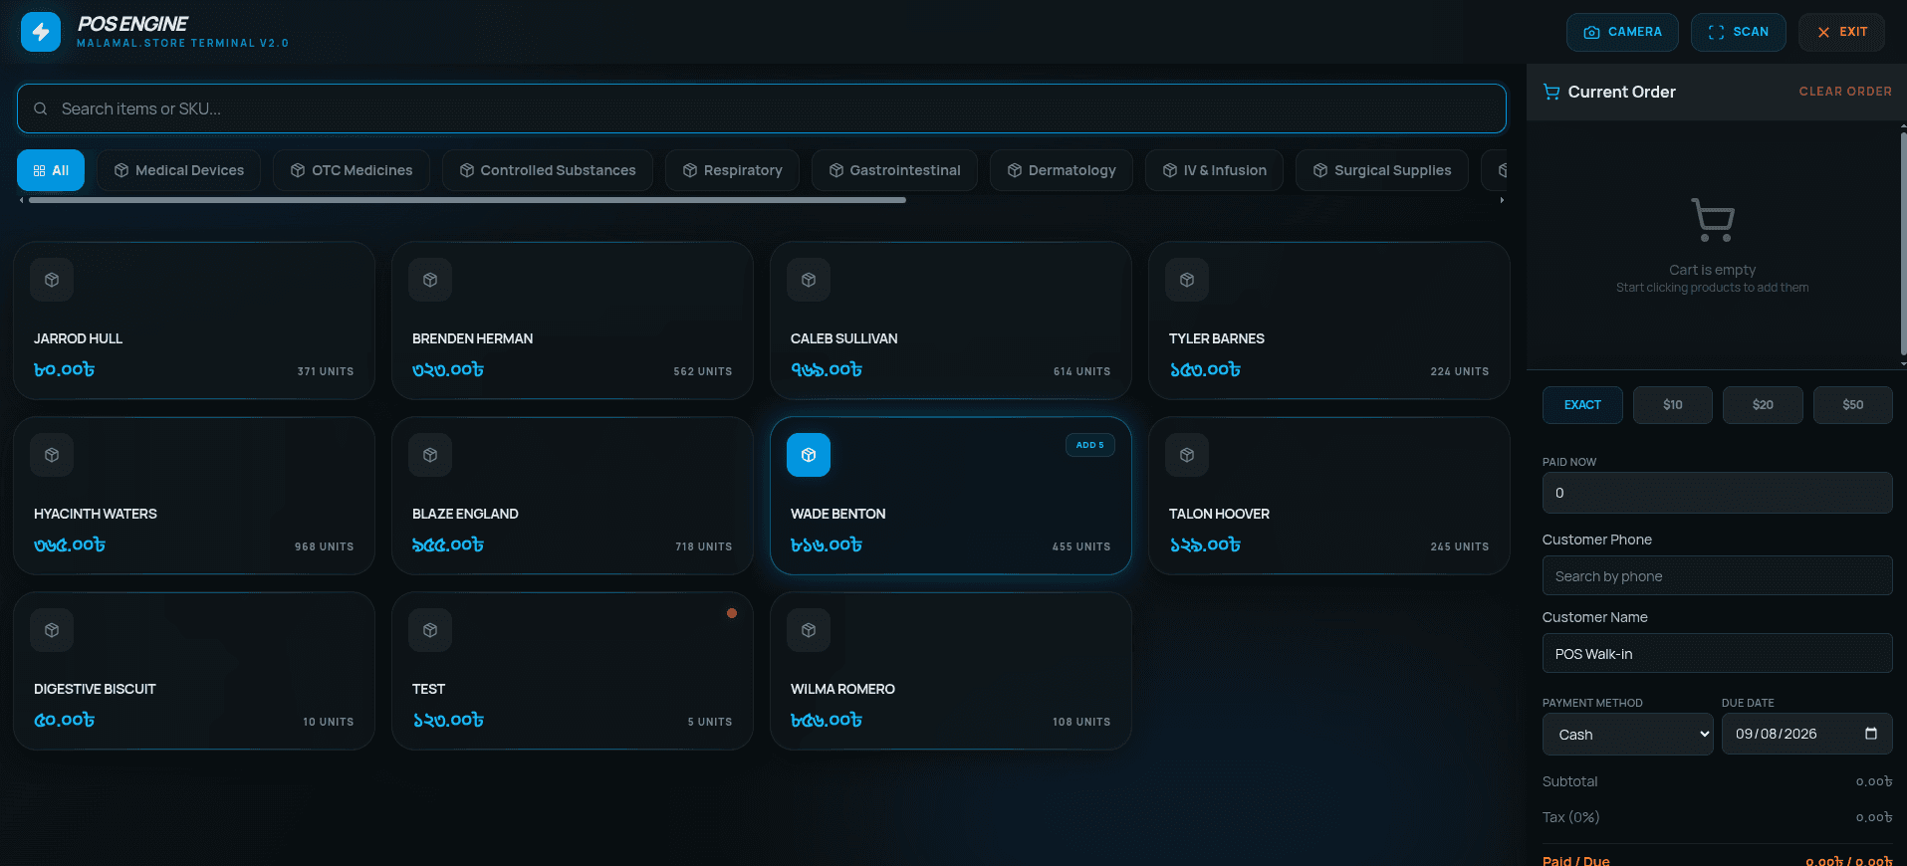The height and width of the screenshot is (866, 1907).
Task: Open the Payment Method Cash dropdown
Action: (x=1628, y=735)
